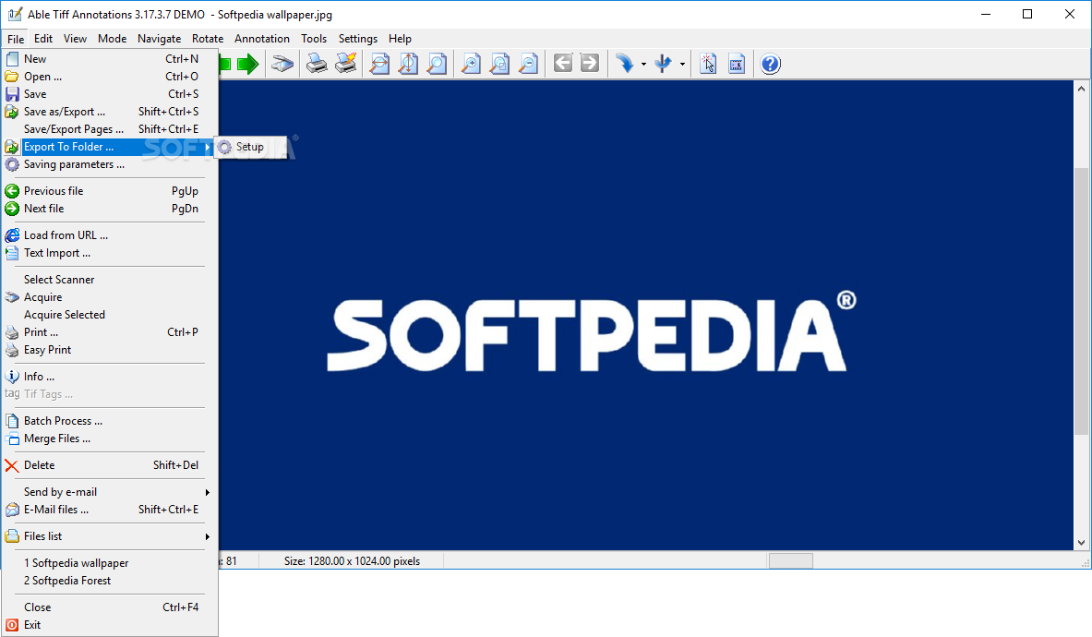Open the Navigate menu
This screenshot has width=1092, height=637.
[160, 39]
